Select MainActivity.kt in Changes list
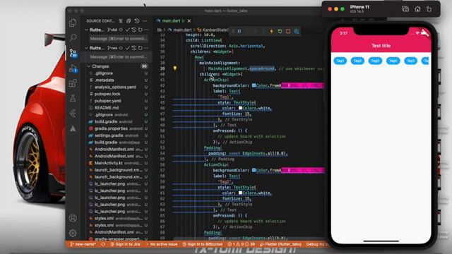The width and height of the screenshot is (452, 254). (x=109, y=163)
